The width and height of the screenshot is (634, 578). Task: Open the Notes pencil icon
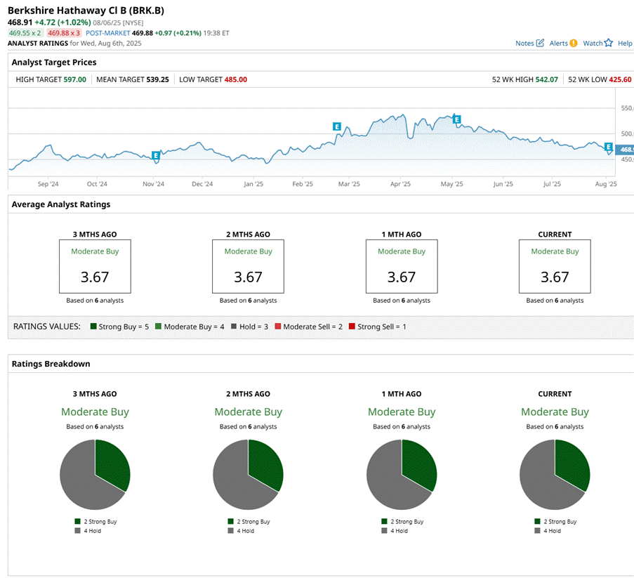pos(540,43)
